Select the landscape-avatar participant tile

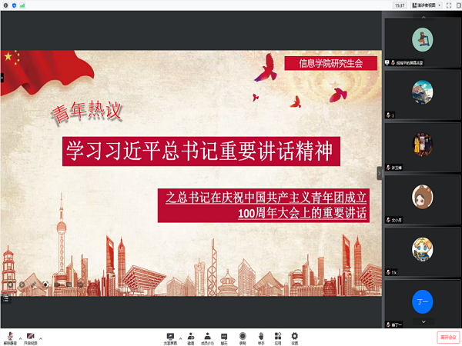click(x=423, y=95)
